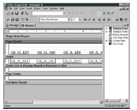Select OH_JL_KEY field in Detail section
137x110 pixels.
point(72,61)
